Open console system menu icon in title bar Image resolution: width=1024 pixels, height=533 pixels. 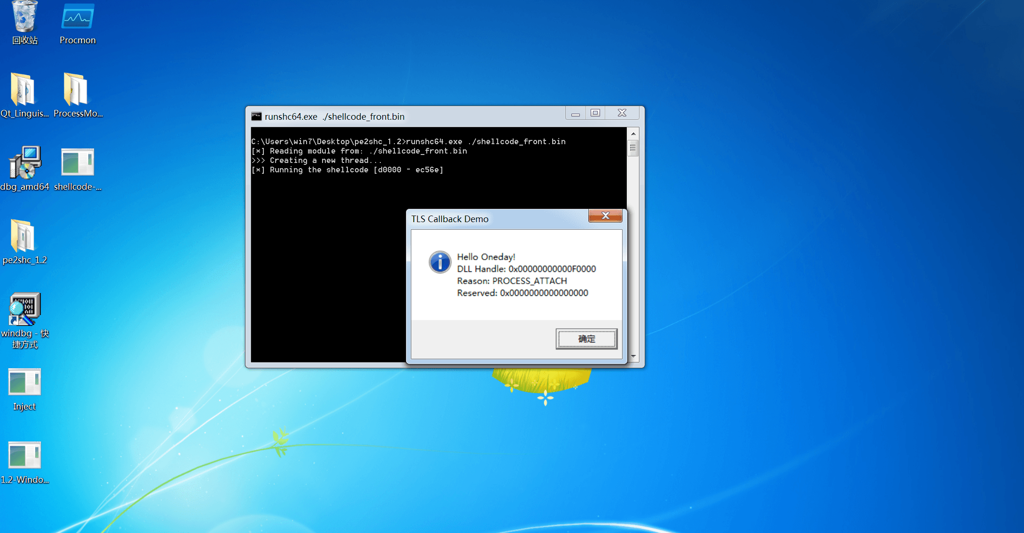click(256, 116)
